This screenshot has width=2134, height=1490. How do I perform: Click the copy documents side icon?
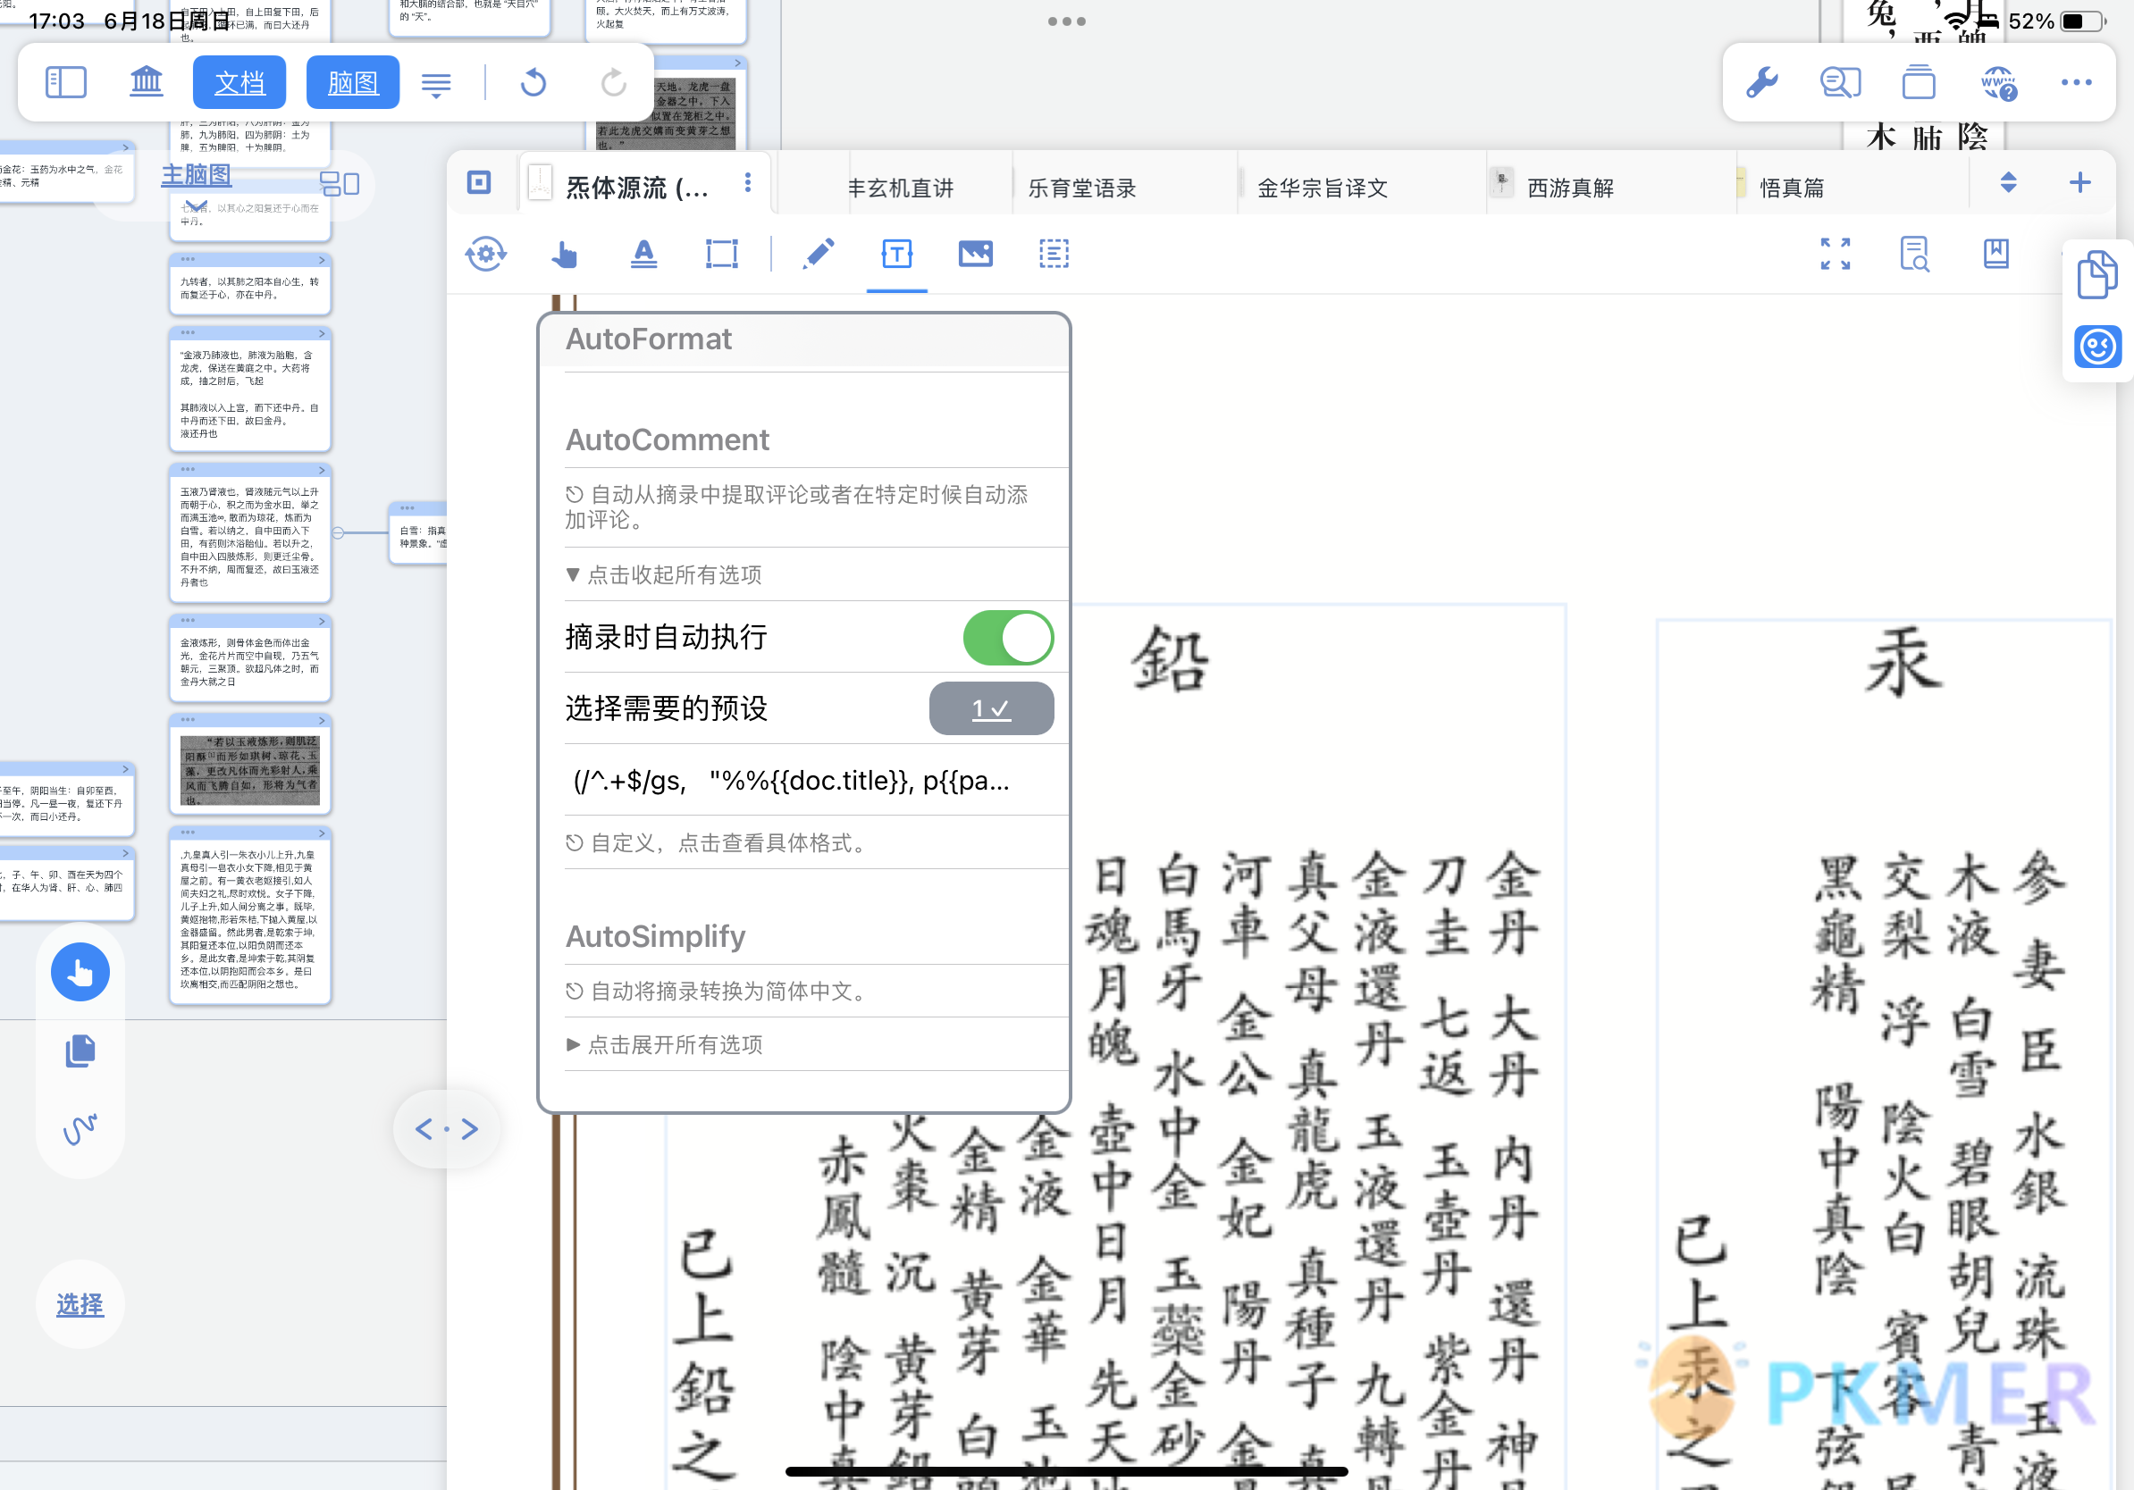2096,274
